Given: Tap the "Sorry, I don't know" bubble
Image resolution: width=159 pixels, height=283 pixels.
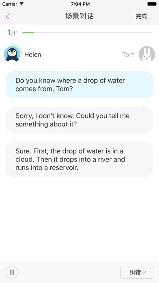Looking at the screenshot, I should pyautogui.click(x=79, y=120).
